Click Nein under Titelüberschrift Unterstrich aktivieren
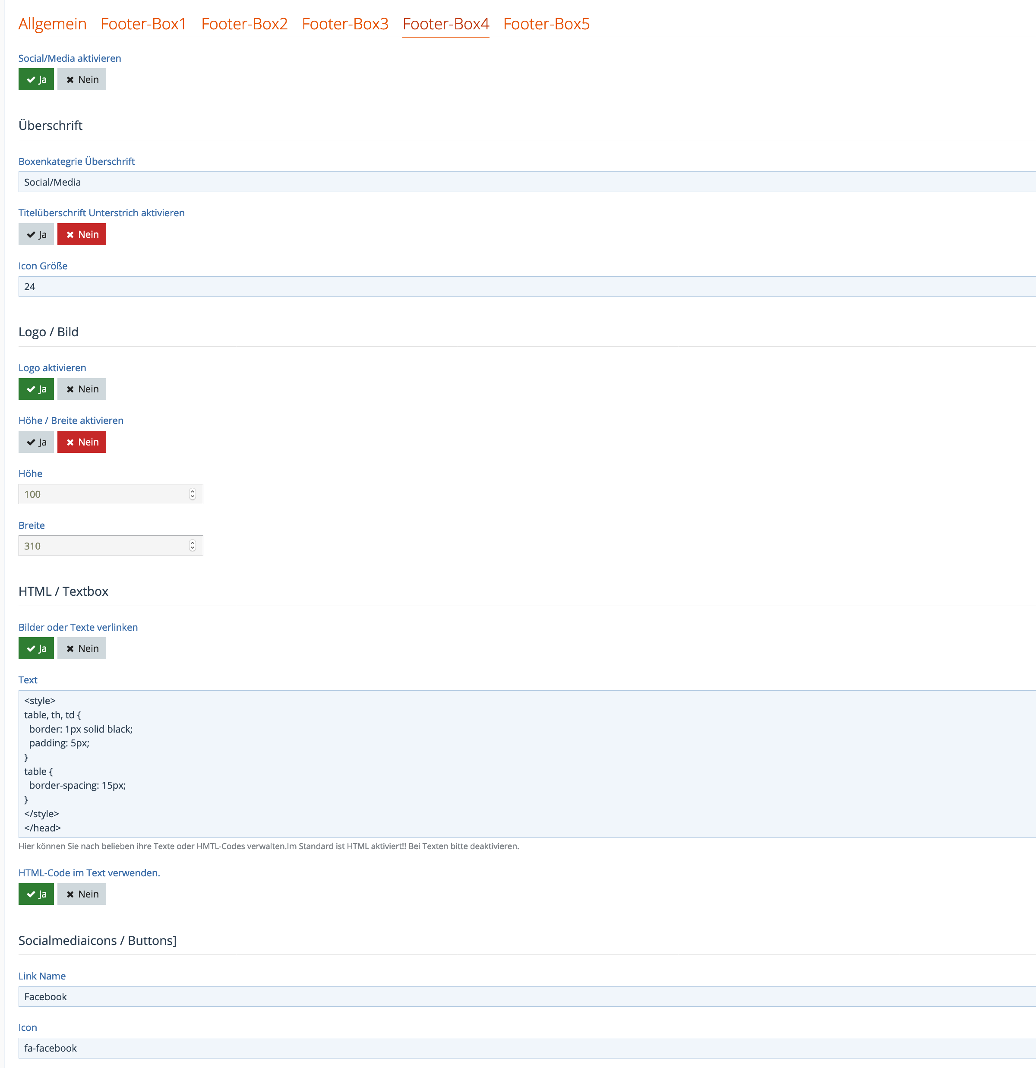The height and width of the screenshot is (1068, 1036). tap(82, 234)
